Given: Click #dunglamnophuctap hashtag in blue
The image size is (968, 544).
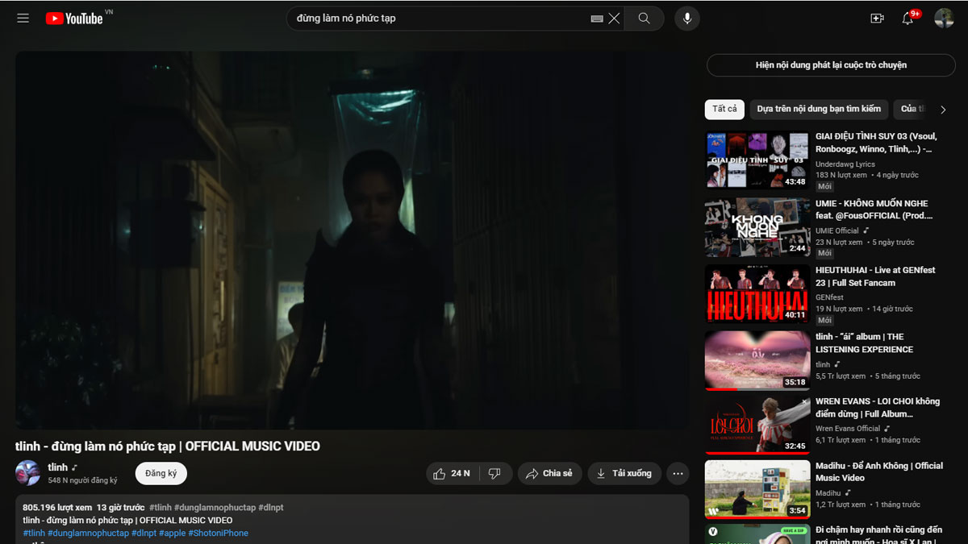Looking at the screenshot, I should click(88, 534).
